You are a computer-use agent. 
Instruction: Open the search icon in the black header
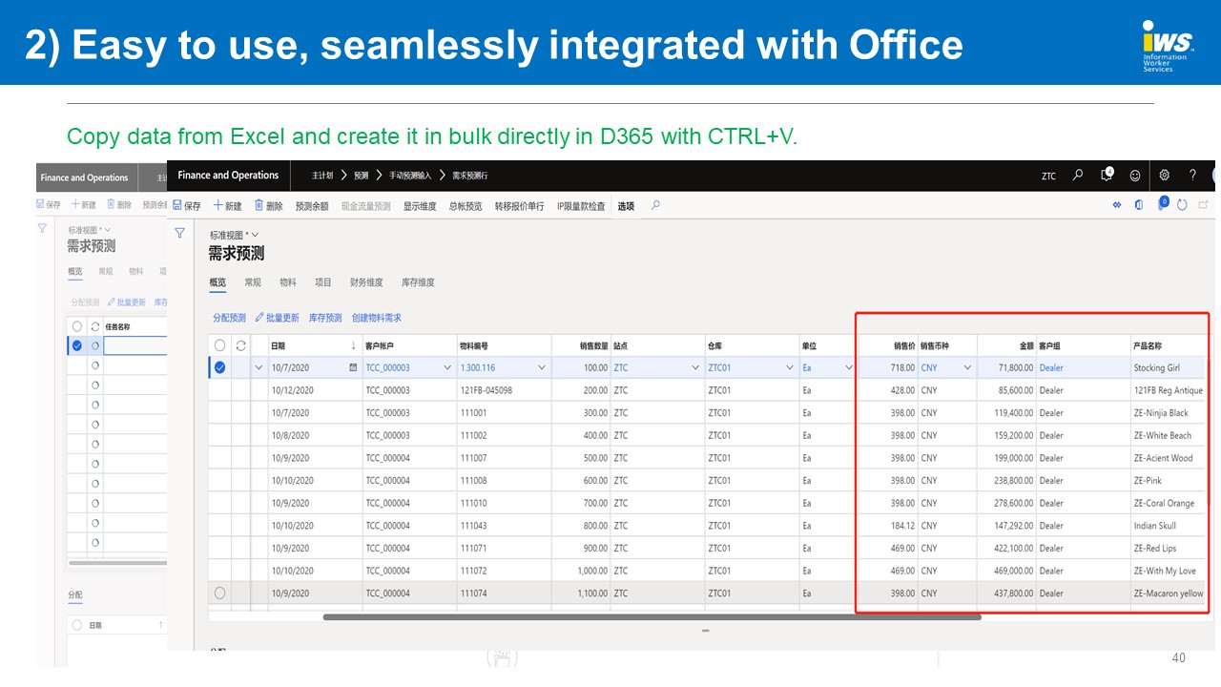pos(1078,176)
